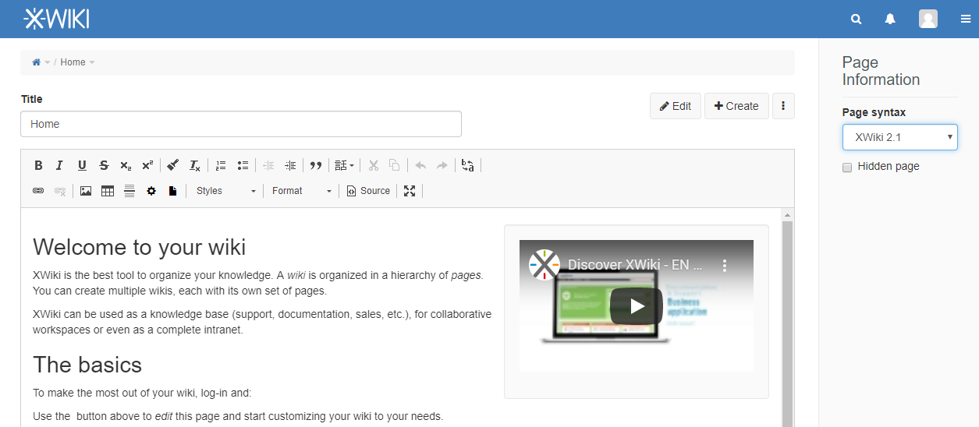Click the 'Welcome to your wiki' heading
The image size is (979, 427).
click(140, 247)
